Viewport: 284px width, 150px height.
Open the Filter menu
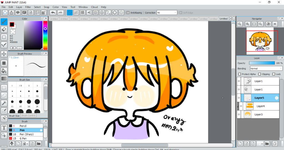(x=28, y=7)
